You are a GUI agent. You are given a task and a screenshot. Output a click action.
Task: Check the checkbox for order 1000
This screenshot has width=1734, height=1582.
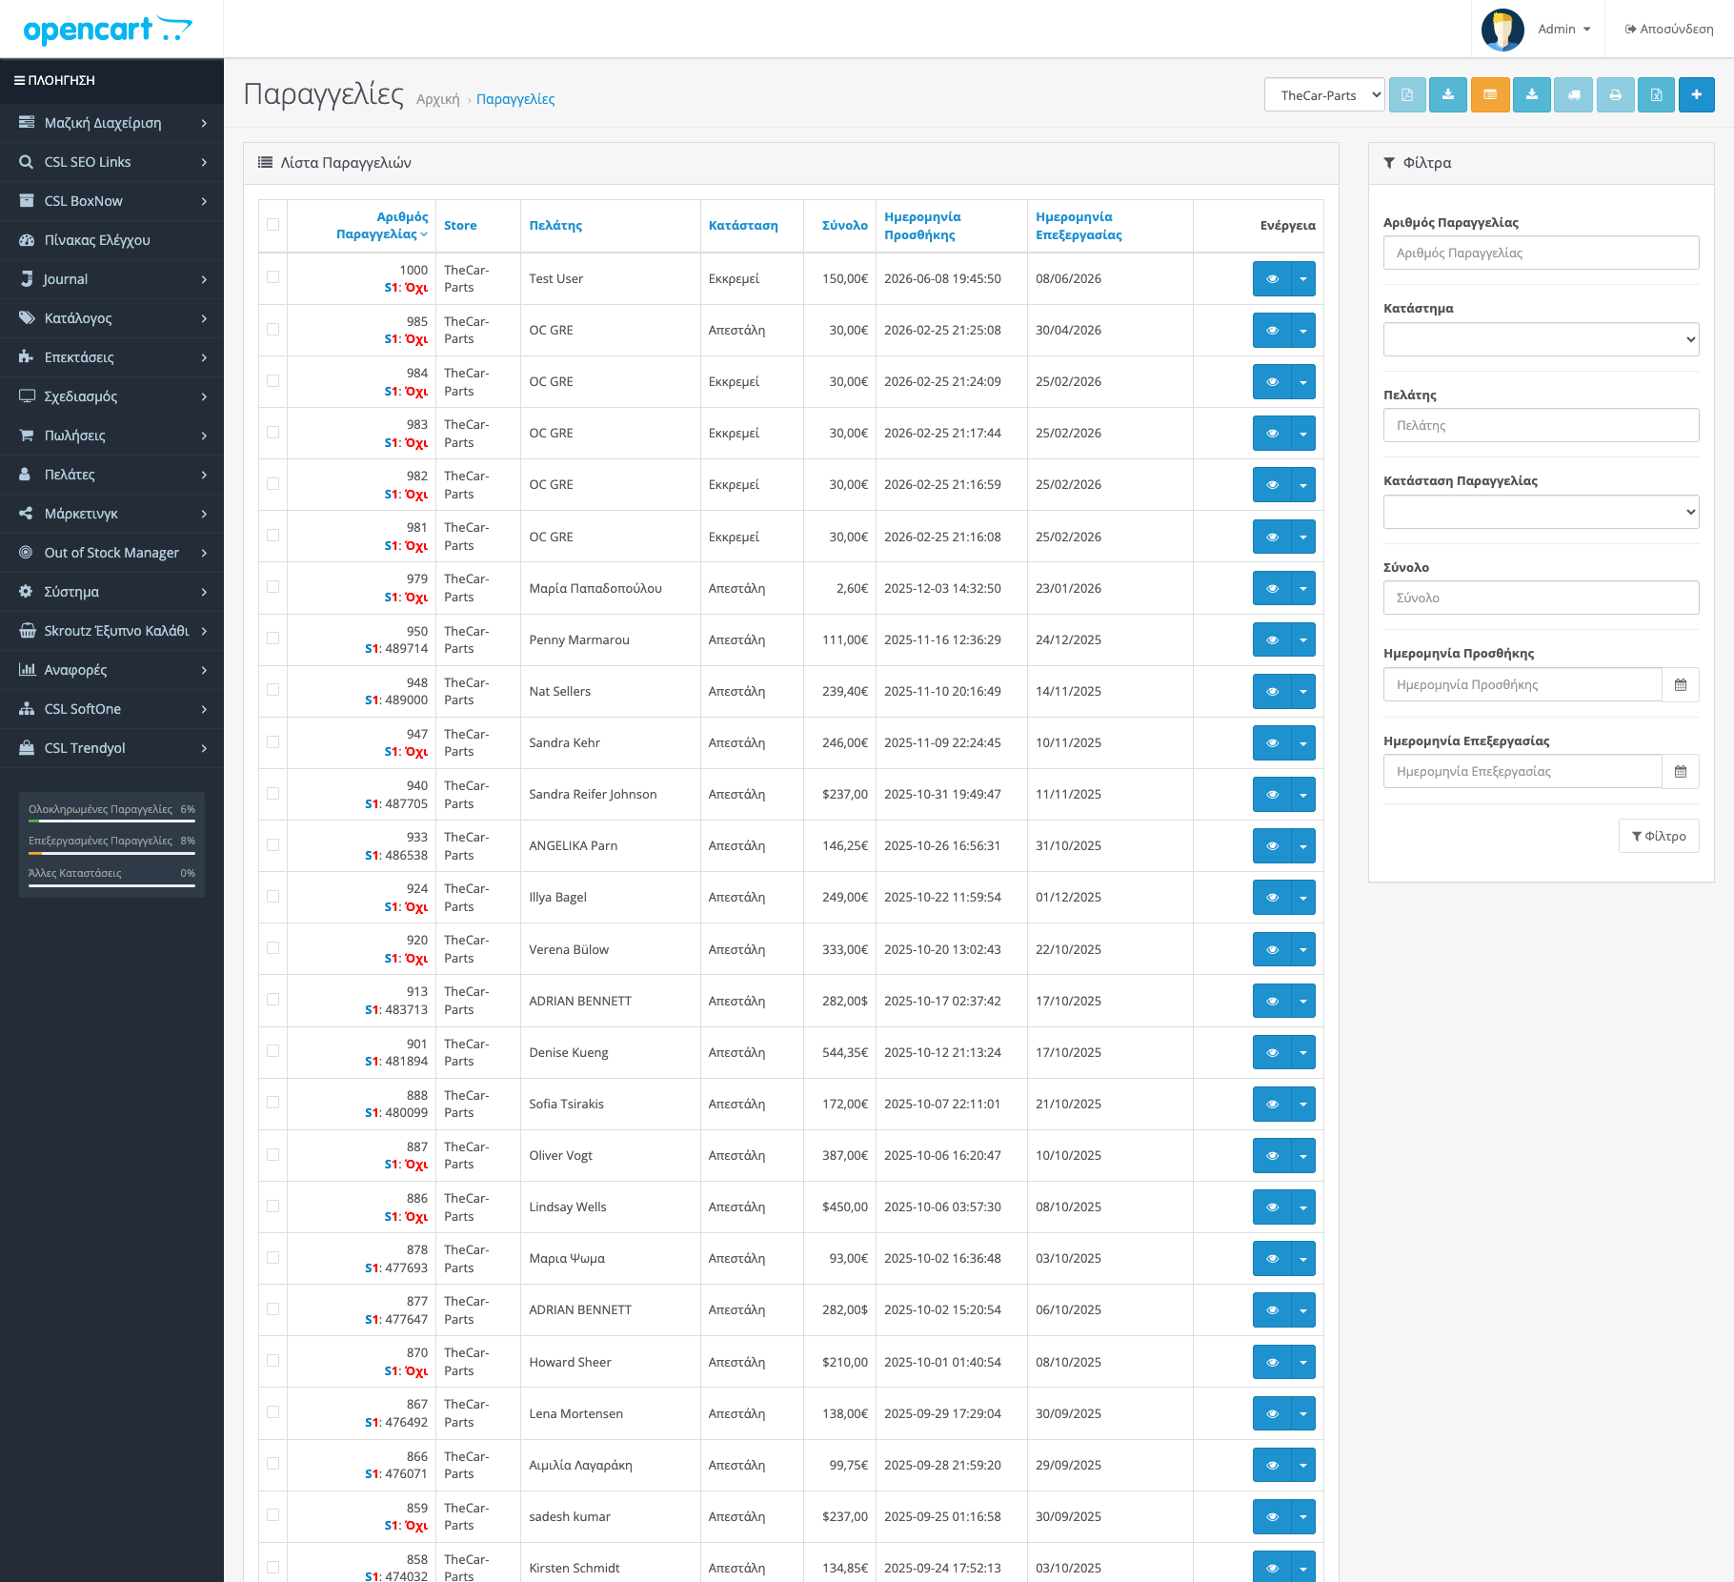tap(273, 277)
